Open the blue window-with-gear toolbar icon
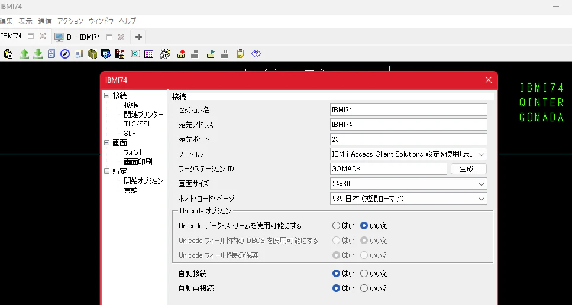 (106, 54)
